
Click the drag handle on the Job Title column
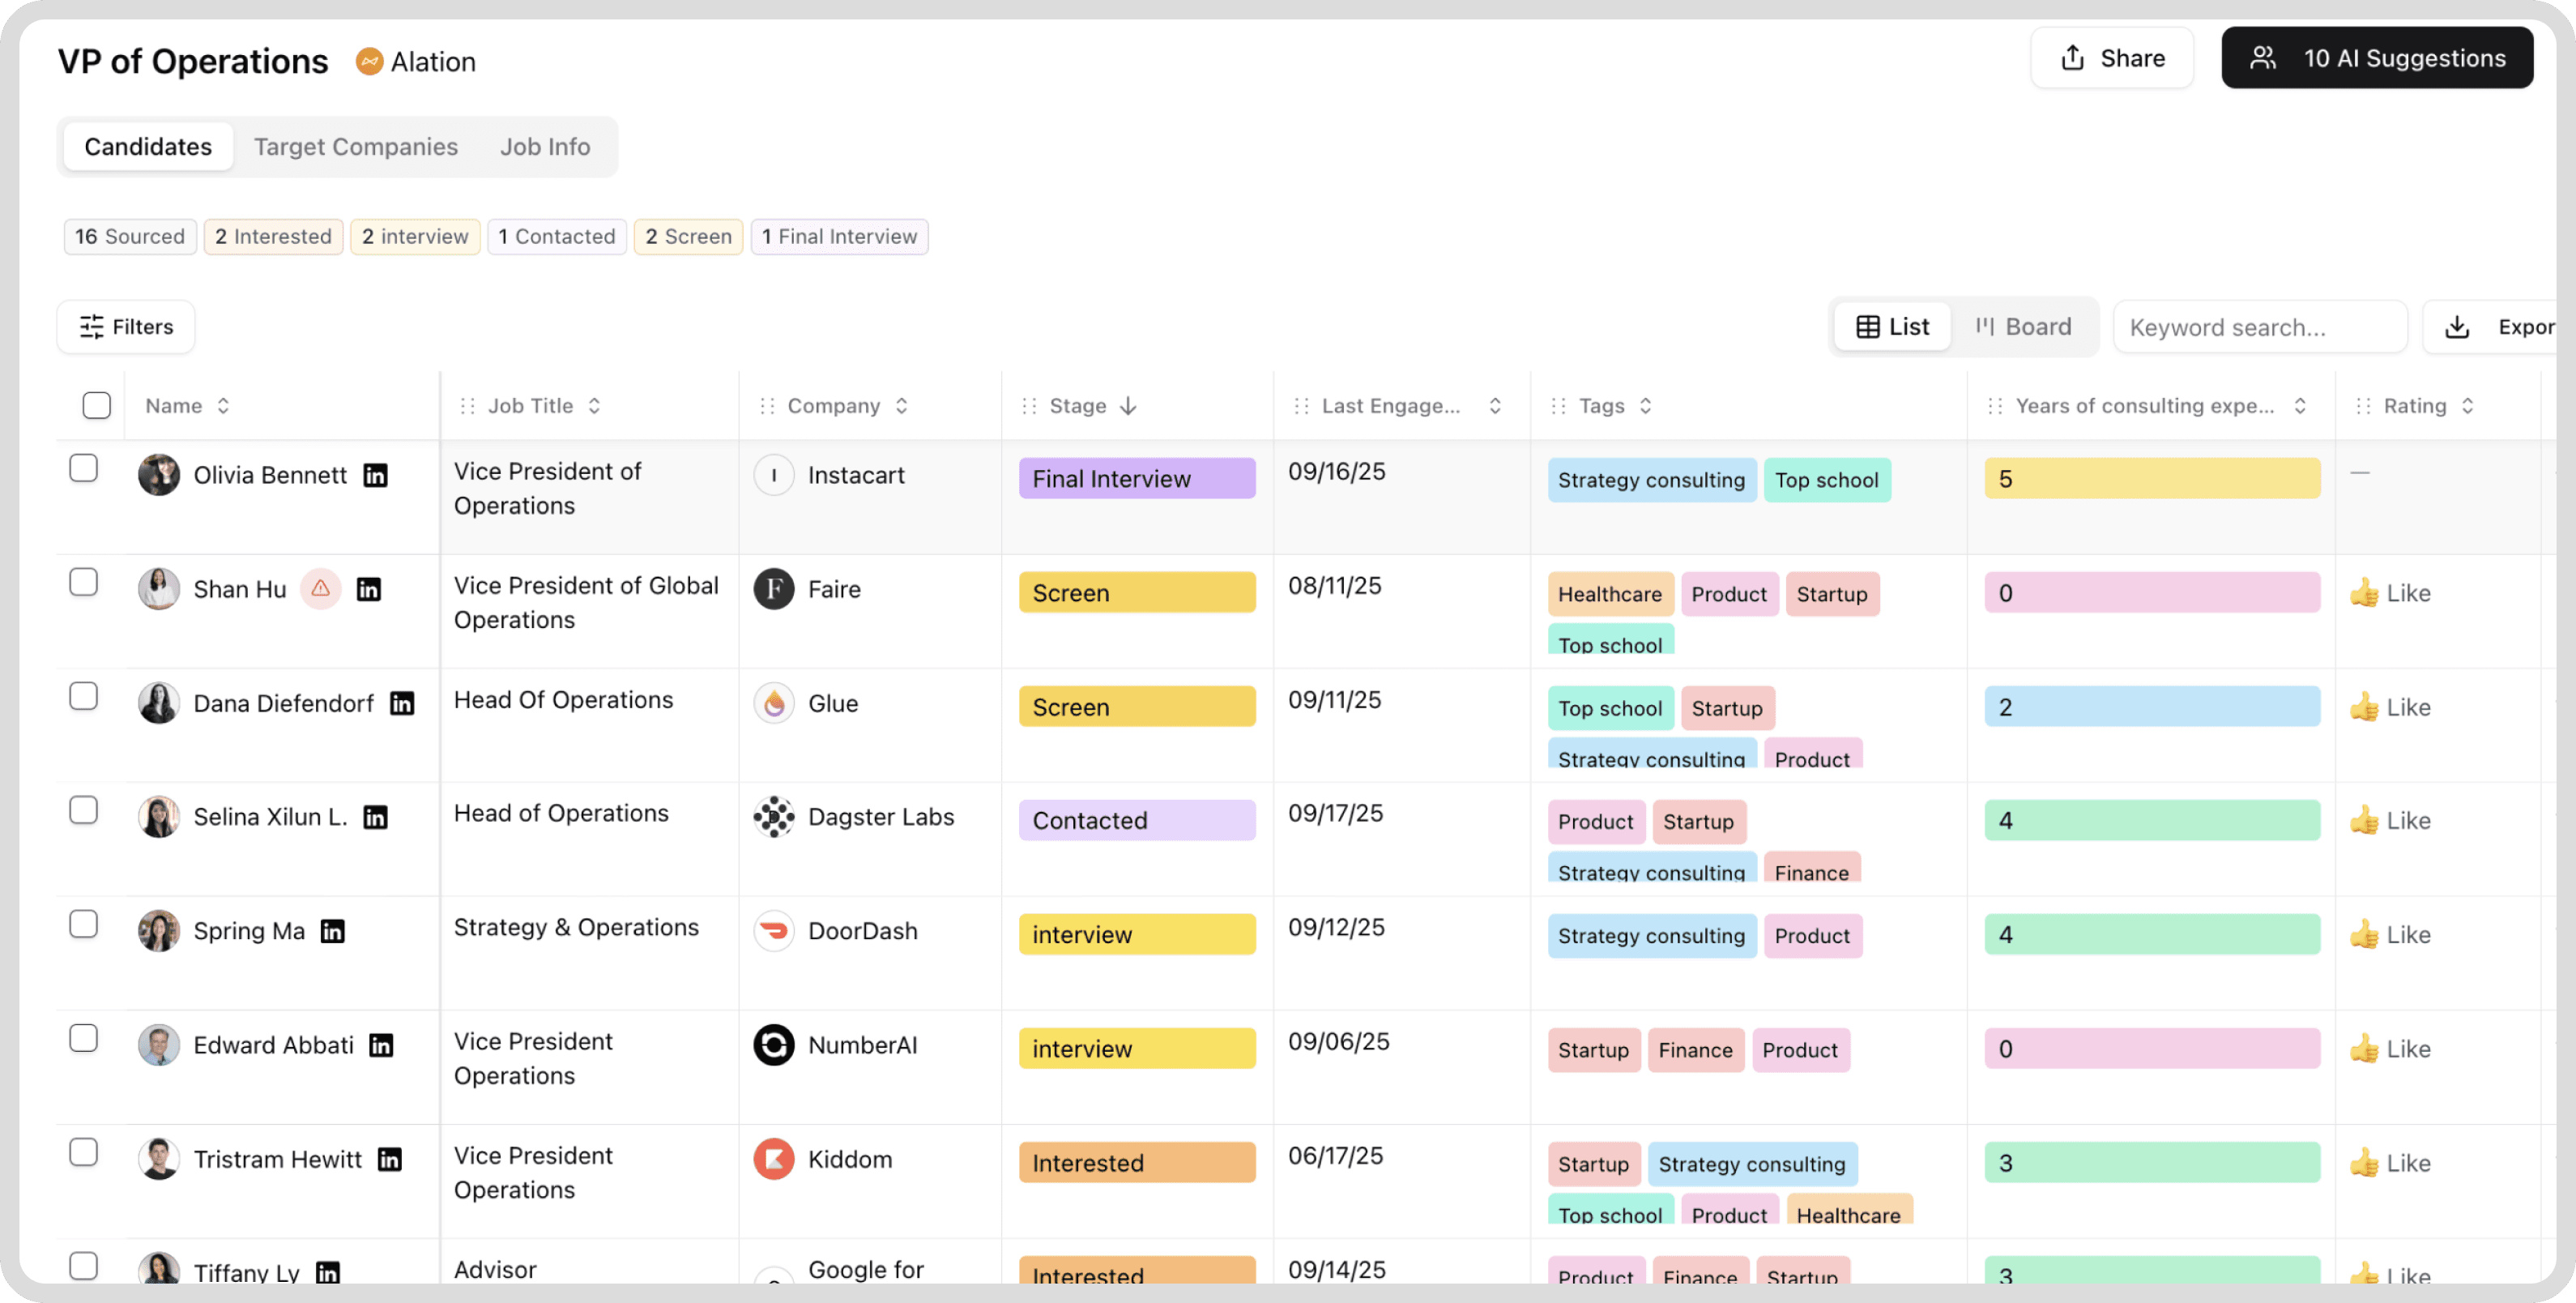click(x=467, y=406)
